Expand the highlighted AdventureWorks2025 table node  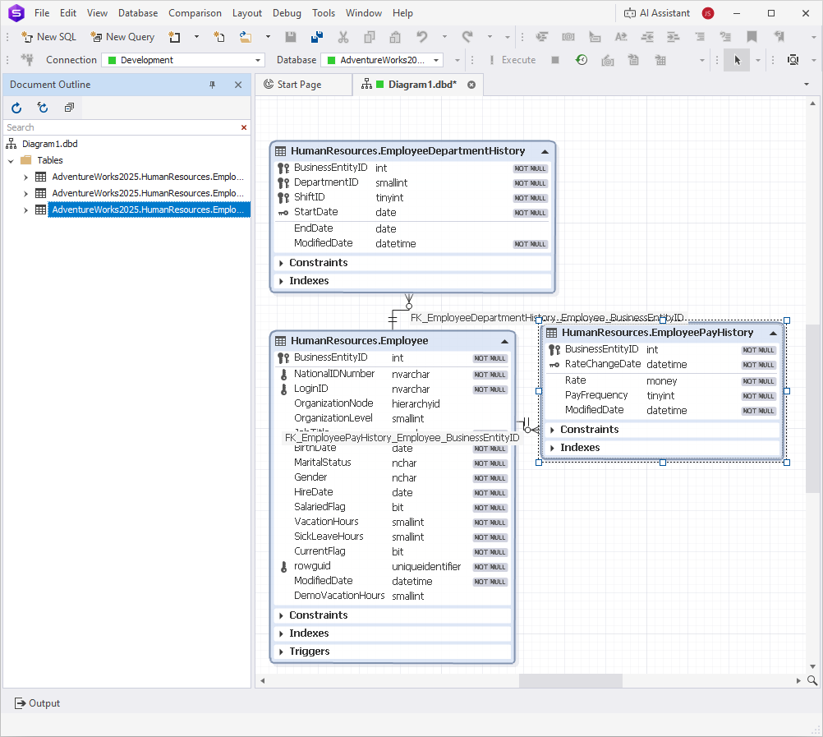(25, 210)
